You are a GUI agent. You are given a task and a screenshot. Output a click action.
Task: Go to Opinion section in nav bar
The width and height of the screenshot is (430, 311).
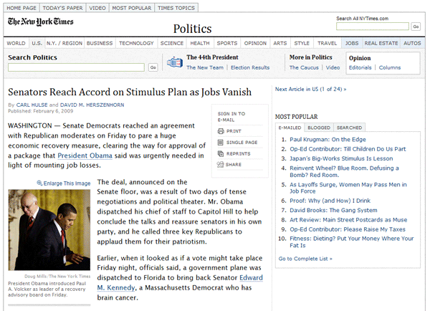tap(255, 43)
